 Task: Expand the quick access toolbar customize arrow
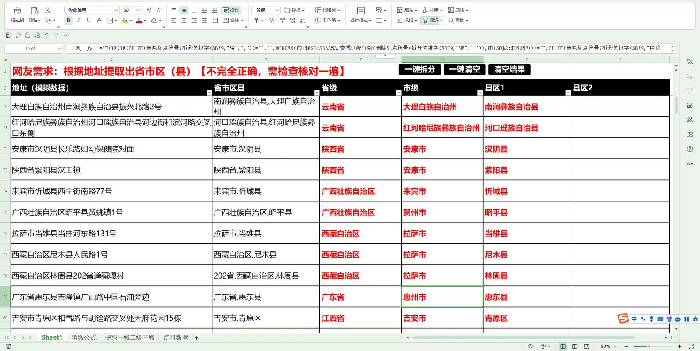65,36
